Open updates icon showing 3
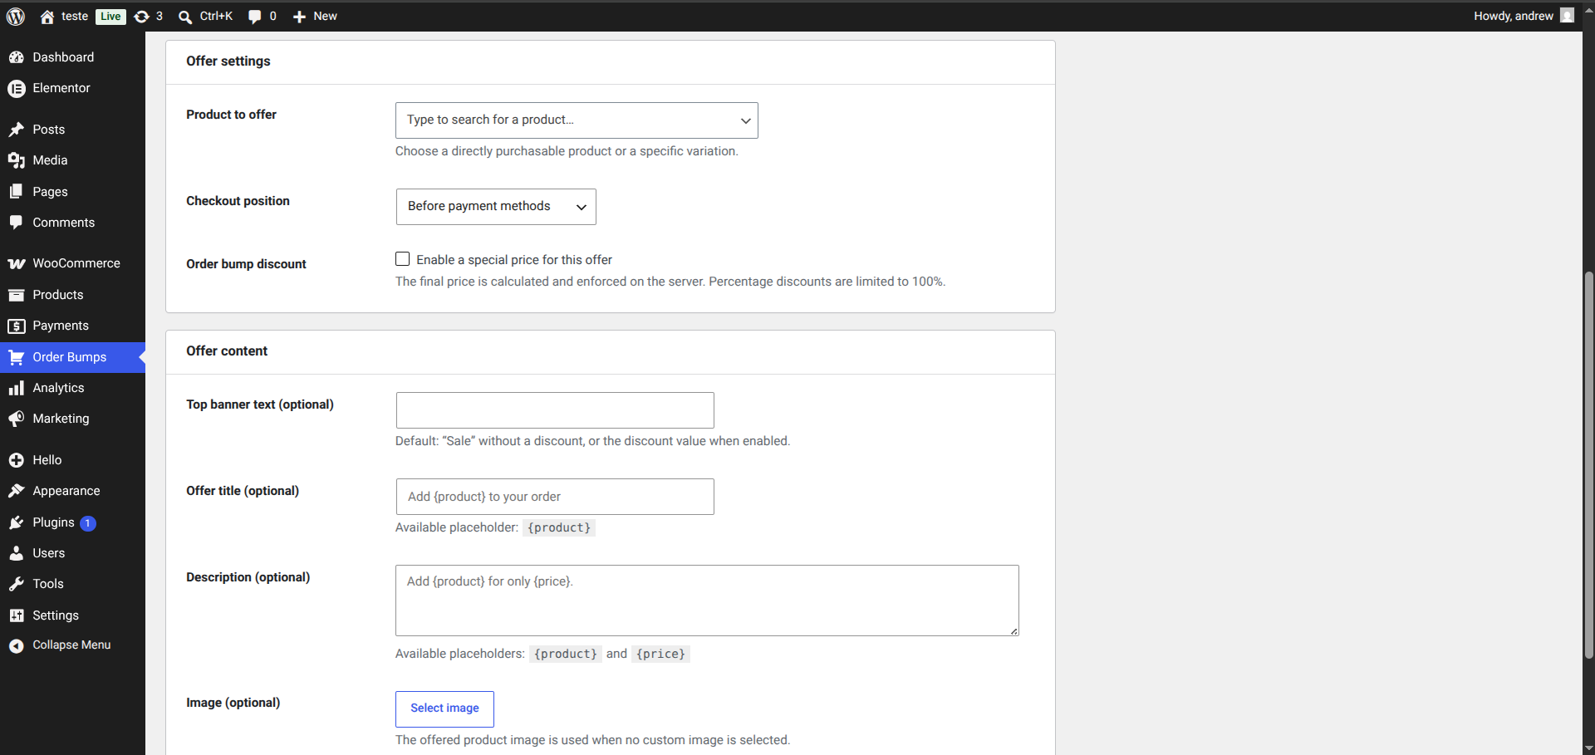1595x755 pixels. [x=141, y=17]
